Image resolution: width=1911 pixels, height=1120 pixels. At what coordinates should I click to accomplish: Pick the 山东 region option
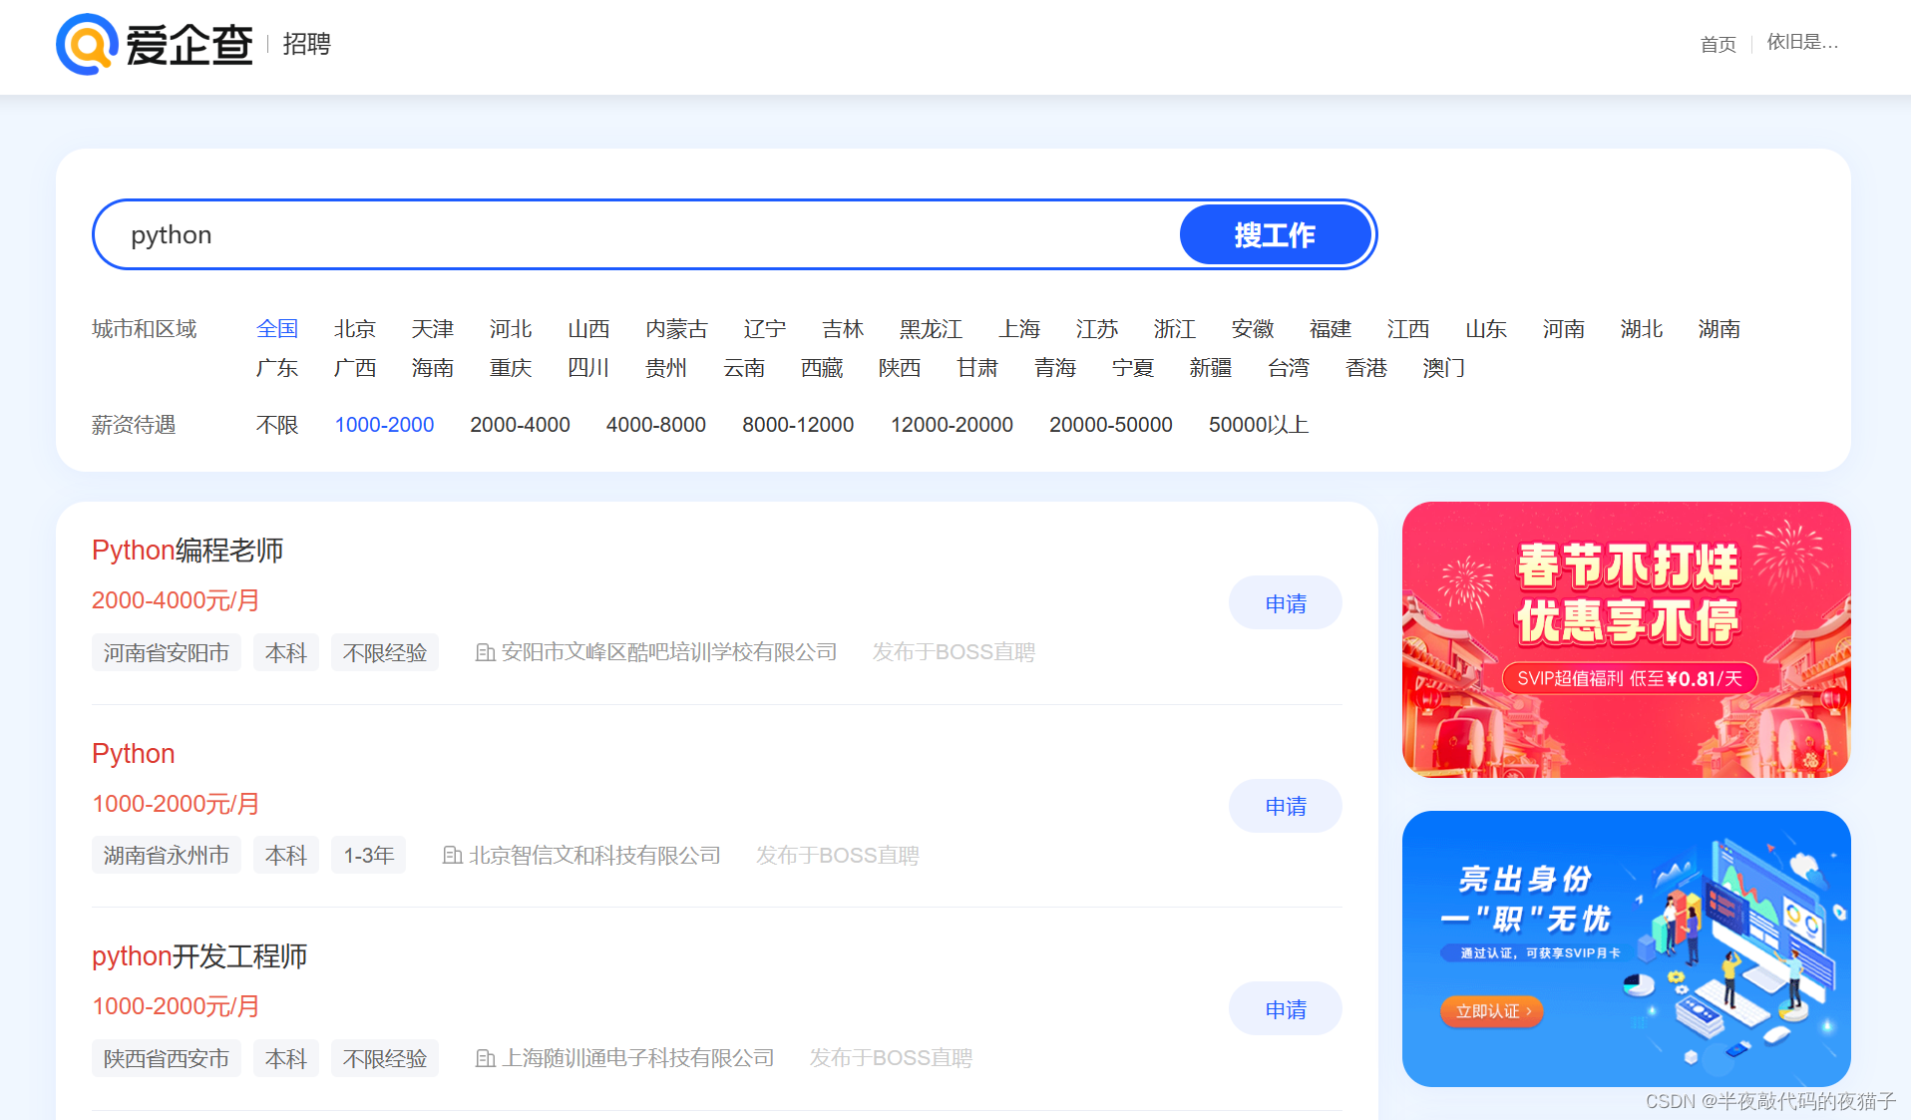click(1486, 329)
